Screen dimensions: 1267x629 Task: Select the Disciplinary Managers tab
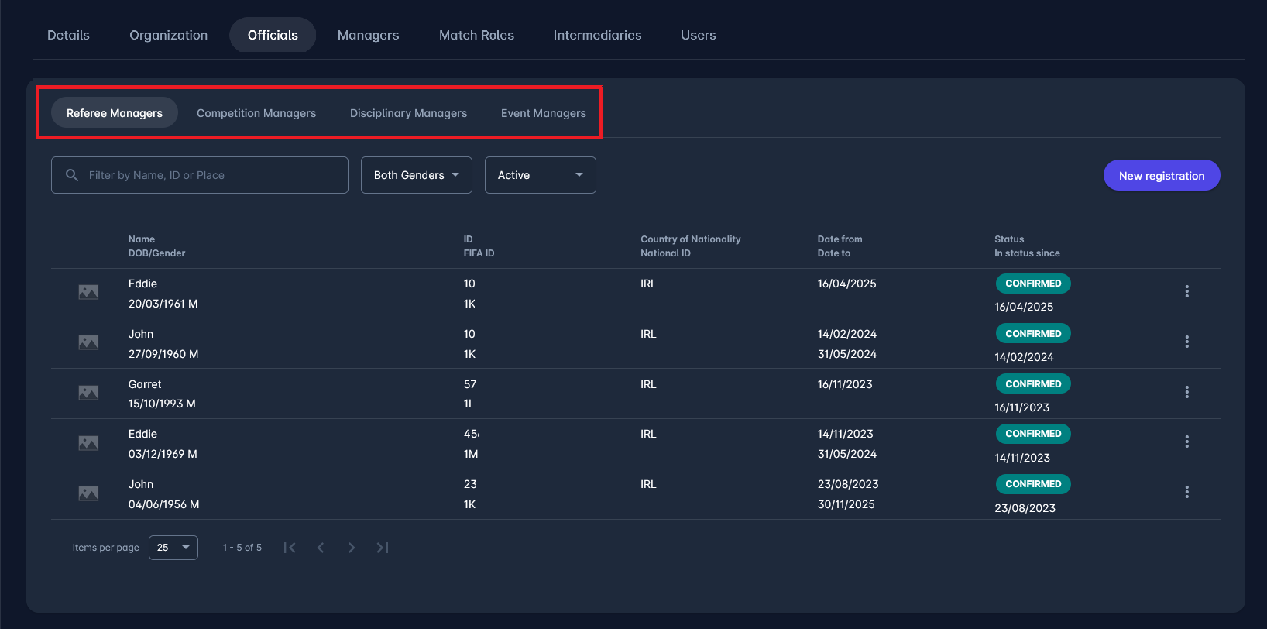coord(408,113)
